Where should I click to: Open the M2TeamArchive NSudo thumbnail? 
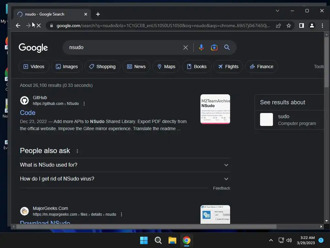pos(215,109)
